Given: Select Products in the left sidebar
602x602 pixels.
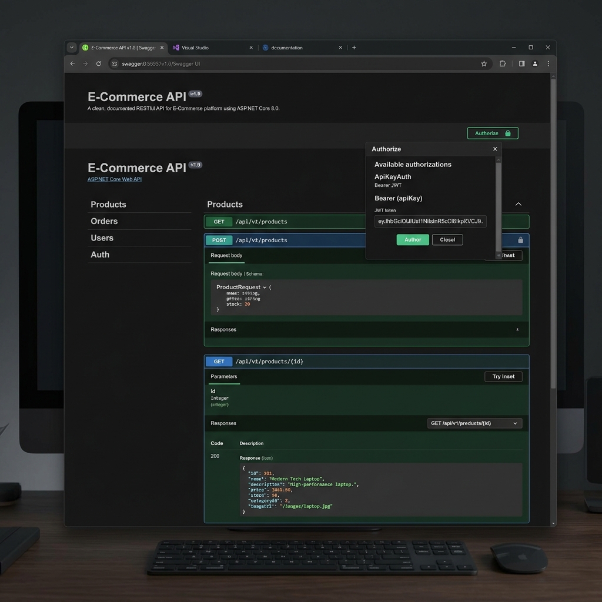Looking at the screenshot, I should [108, 205].
